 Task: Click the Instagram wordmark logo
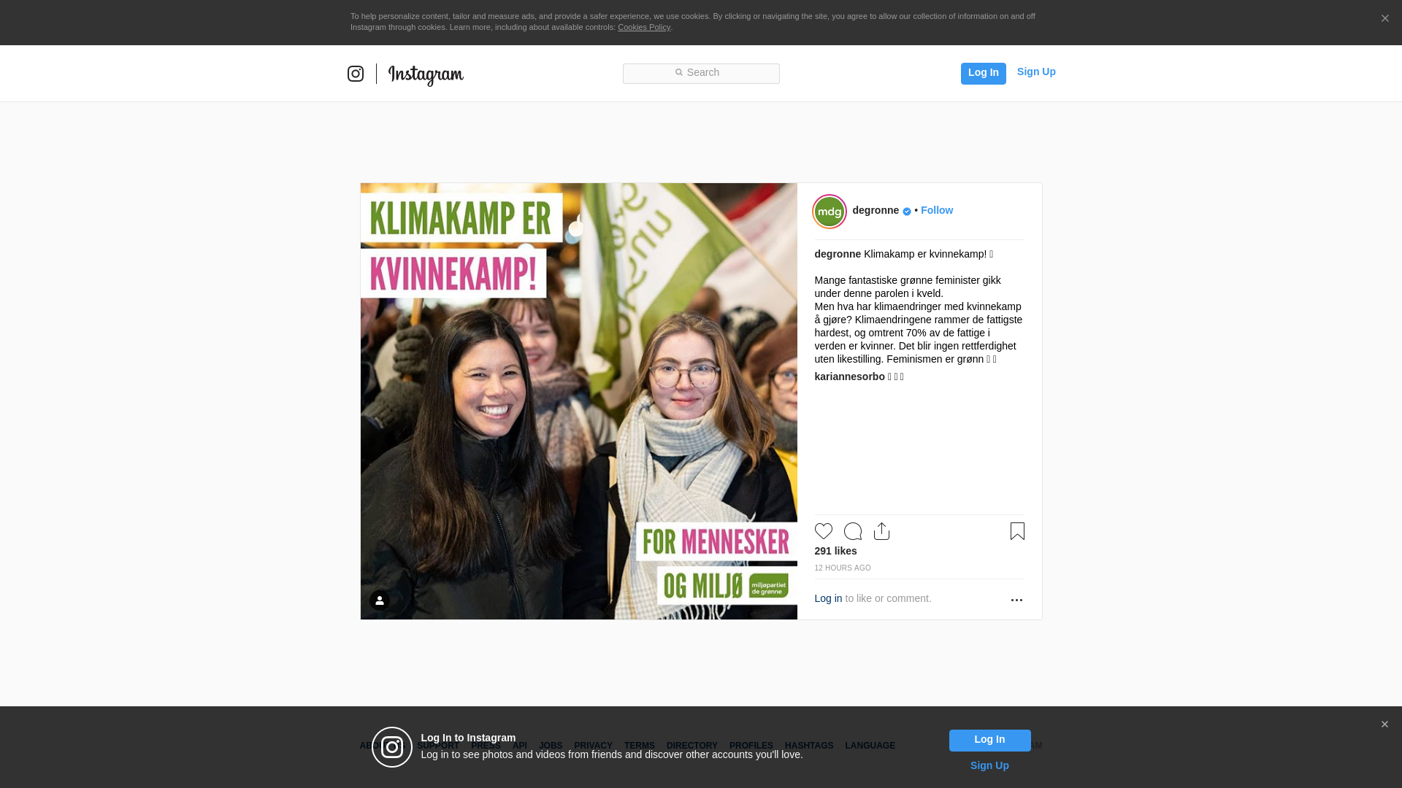[x=426, y=74]
